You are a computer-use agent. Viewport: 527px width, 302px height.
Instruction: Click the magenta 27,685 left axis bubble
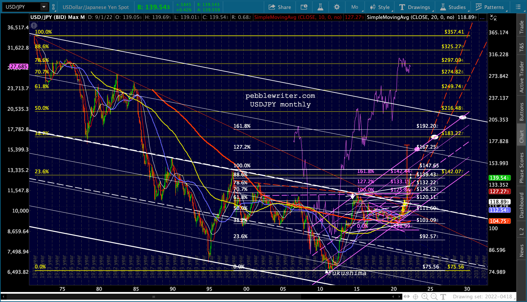[x=19, y=67]
